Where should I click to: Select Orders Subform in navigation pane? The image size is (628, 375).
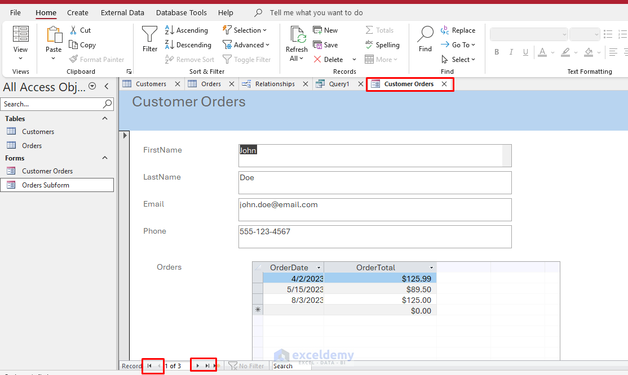tap(57, 185)
